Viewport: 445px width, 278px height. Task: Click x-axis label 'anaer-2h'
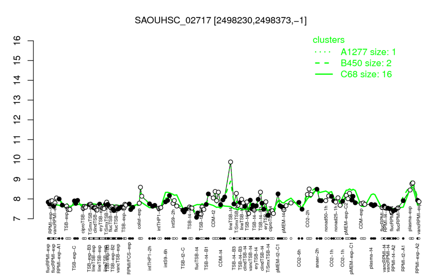[317, 257]
